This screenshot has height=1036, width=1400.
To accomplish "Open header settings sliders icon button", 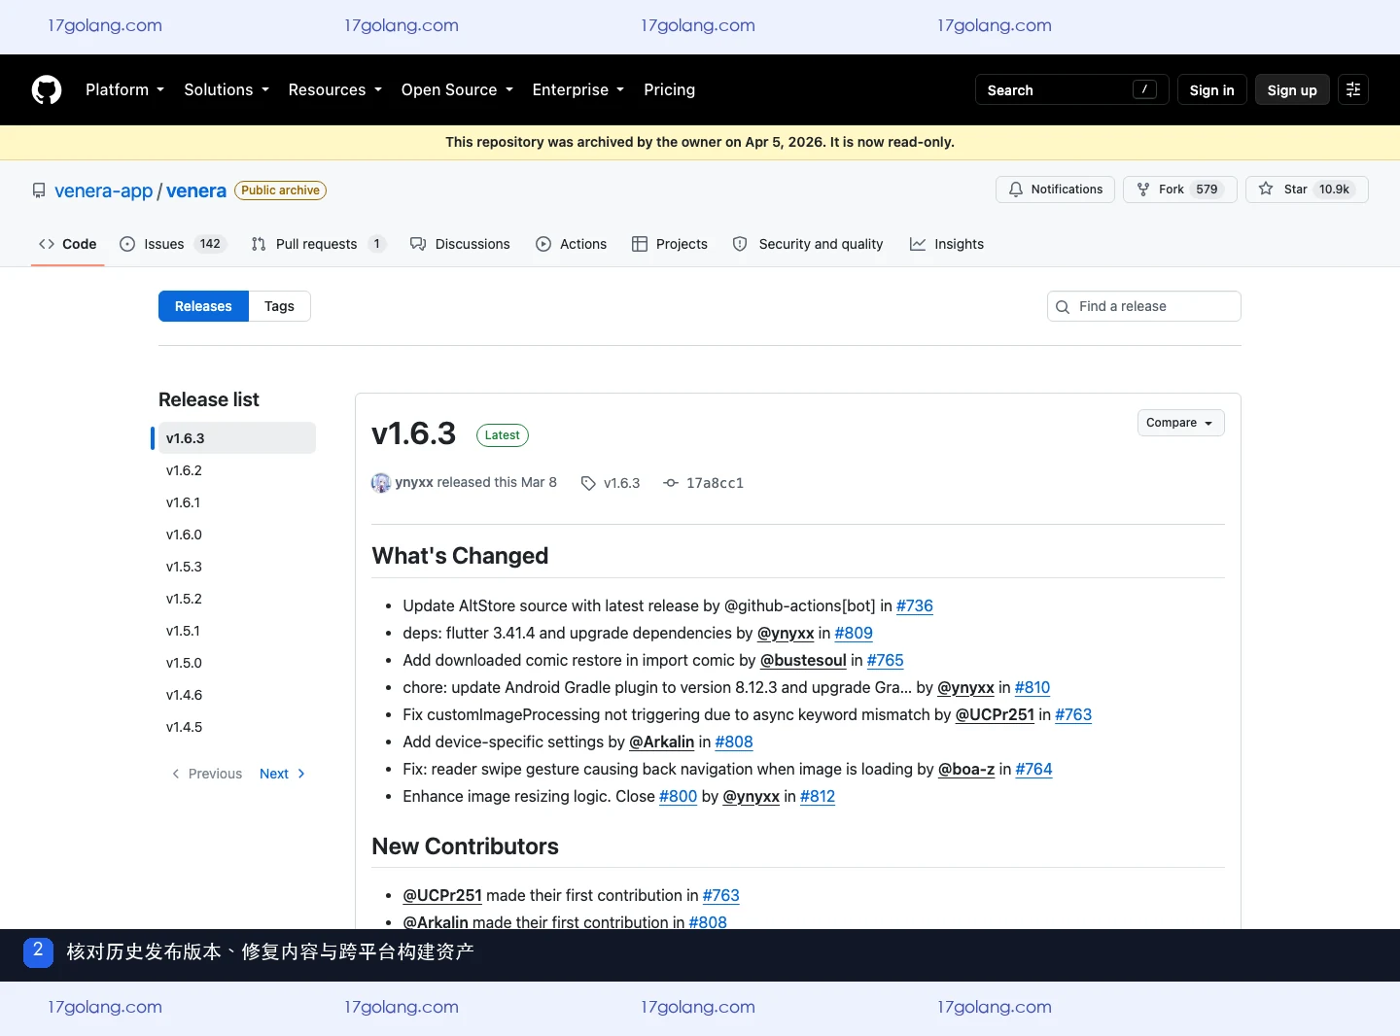I will (1353, 89).
